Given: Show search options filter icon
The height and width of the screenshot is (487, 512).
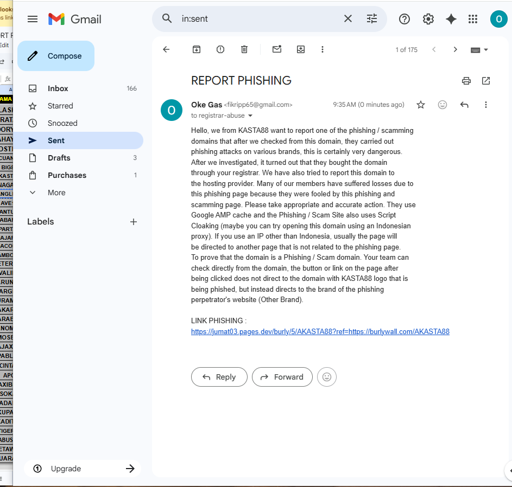Looking at the screenshot, I should pos(371,18).
